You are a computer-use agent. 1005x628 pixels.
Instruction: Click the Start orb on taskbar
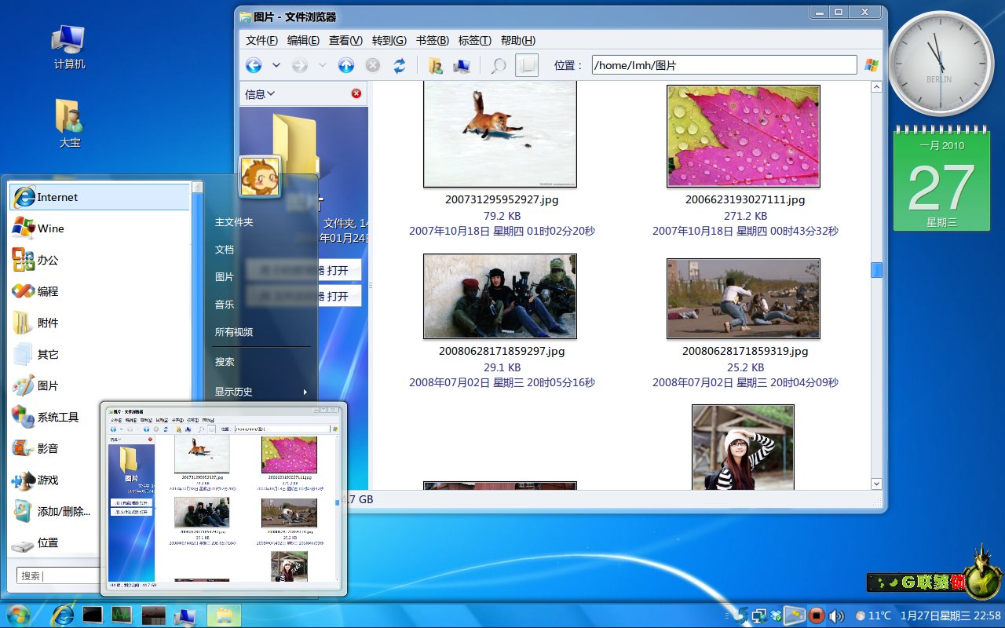[x=17, y=615]
